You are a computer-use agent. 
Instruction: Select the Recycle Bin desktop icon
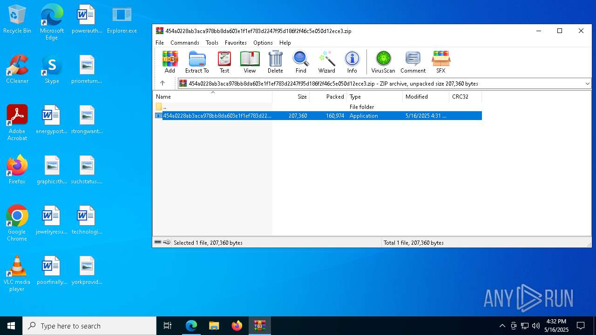pos(17,20)
